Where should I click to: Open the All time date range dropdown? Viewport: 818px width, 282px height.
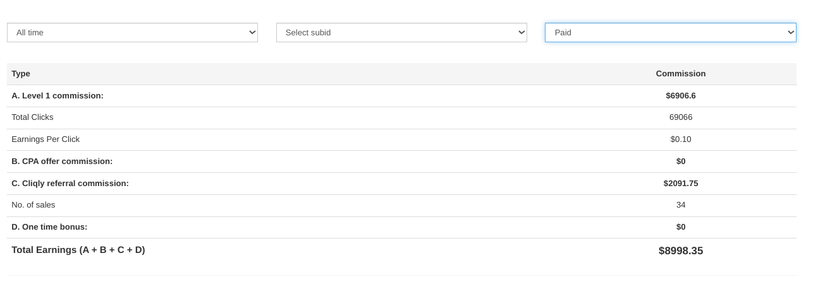pos(132,32)
